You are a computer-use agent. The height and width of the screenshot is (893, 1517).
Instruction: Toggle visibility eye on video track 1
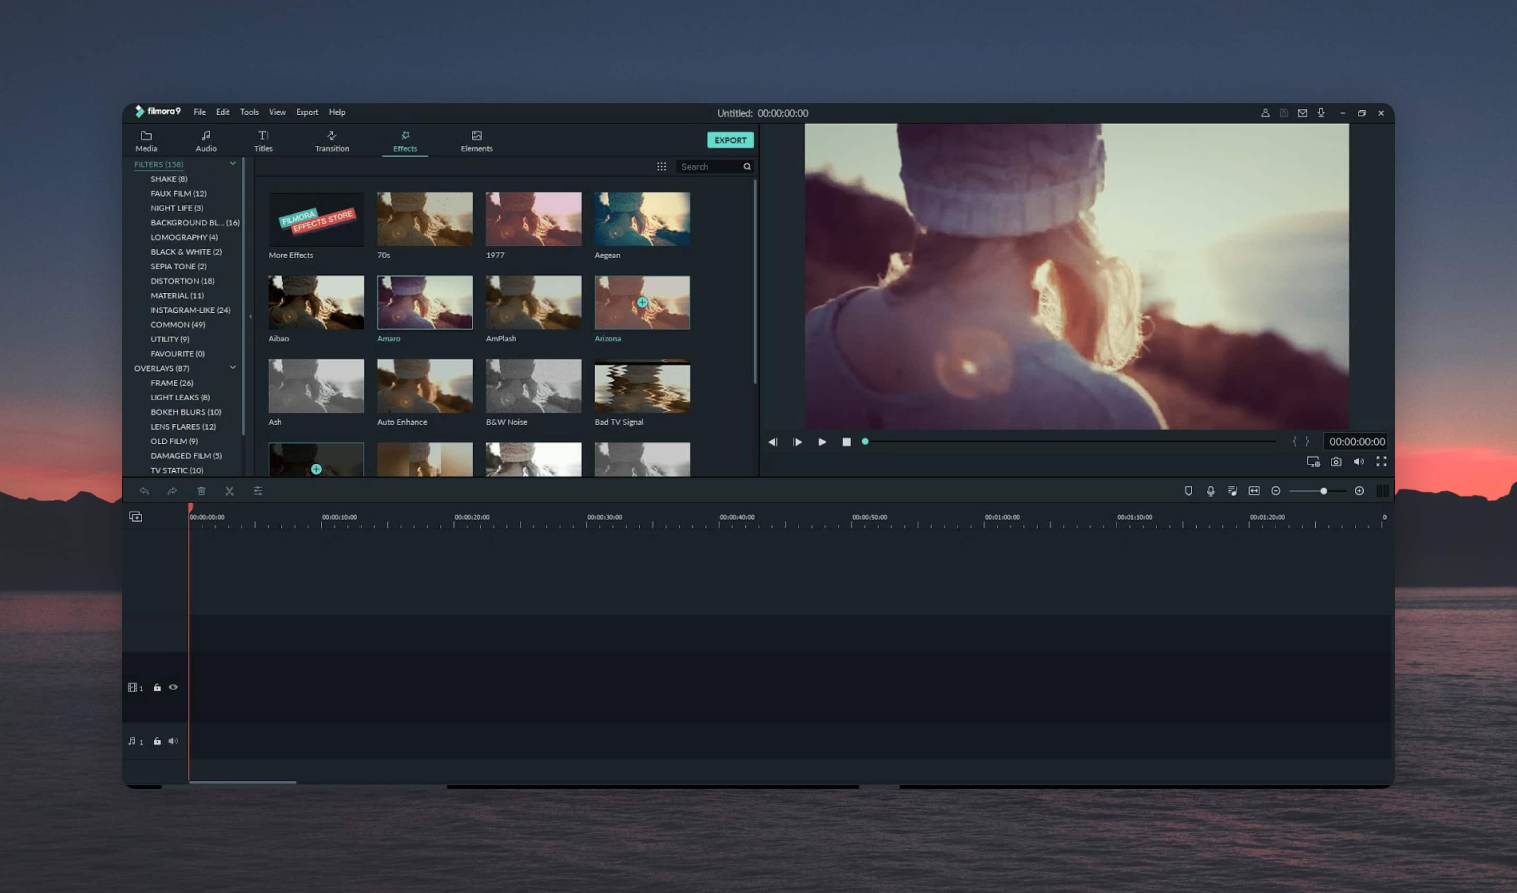(x=173, y=687)
